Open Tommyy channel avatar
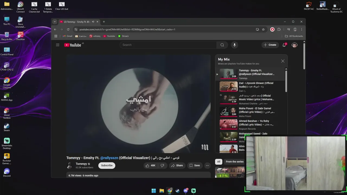The image size is (347, 195). click(x=70, y=165)
